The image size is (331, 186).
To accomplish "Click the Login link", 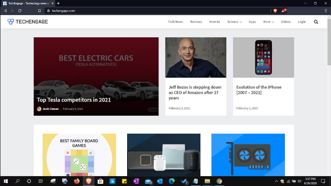I will (x=302, y=22).
